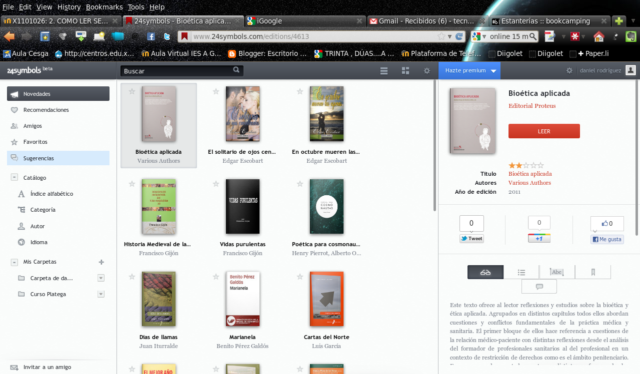Viewport: 640px width, 374px height.
Task: Toggle favorite star on Vidas purulentas
Action: coord(216,184)
